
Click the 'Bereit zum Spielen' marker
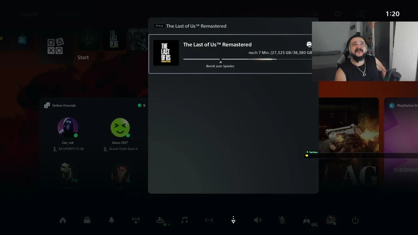point(220,66)
